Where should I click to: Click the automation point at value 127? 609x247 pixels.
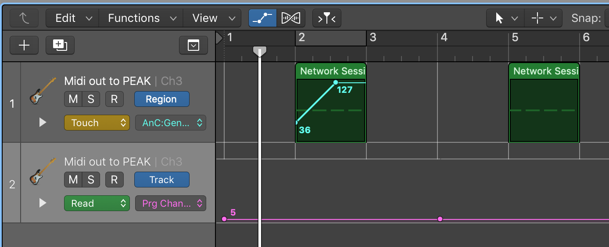336,82
